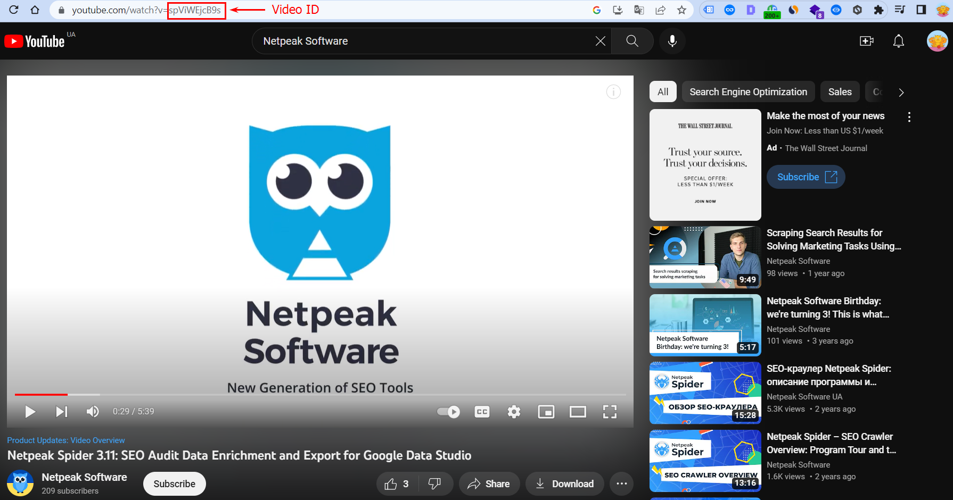The image size is (953, 500).
Task: Mute the video volume
Action: click(93, 412)
